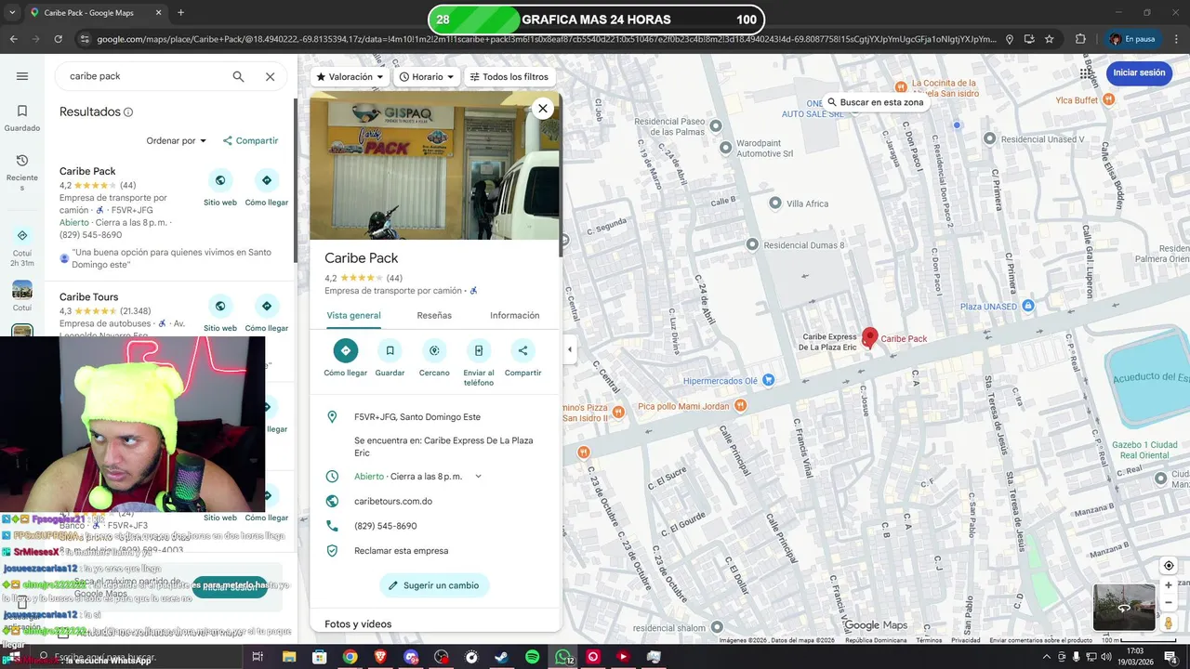Reload the page in Chrome
The width and height of the screenshot is (1190, 669).
click(x=58, y=39)
